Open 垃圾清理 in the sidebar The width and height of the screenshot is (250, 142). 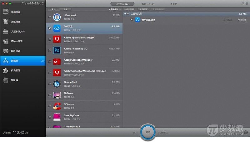pyautogui.click(x=23, y=51)
